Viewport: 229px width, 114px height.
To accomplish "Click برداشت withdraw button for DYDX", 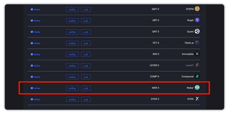I will click(72, 99).
